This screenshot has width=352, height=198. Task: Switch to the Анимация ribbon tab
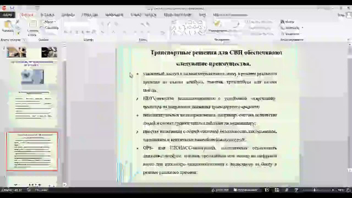tap(114, 15)
